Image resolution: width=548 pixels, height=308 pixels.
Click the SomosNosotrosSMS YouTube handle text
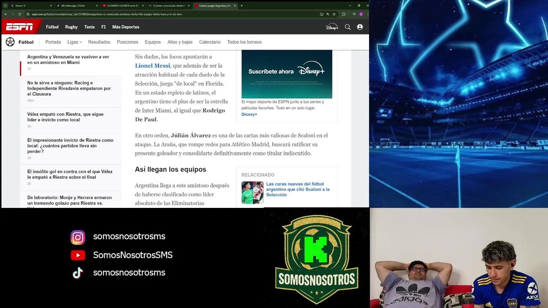(133, 255)
